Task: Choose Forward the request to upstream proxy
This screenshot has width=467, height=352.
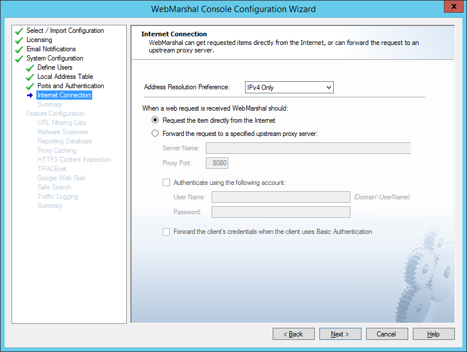Action: pos(155,134)
